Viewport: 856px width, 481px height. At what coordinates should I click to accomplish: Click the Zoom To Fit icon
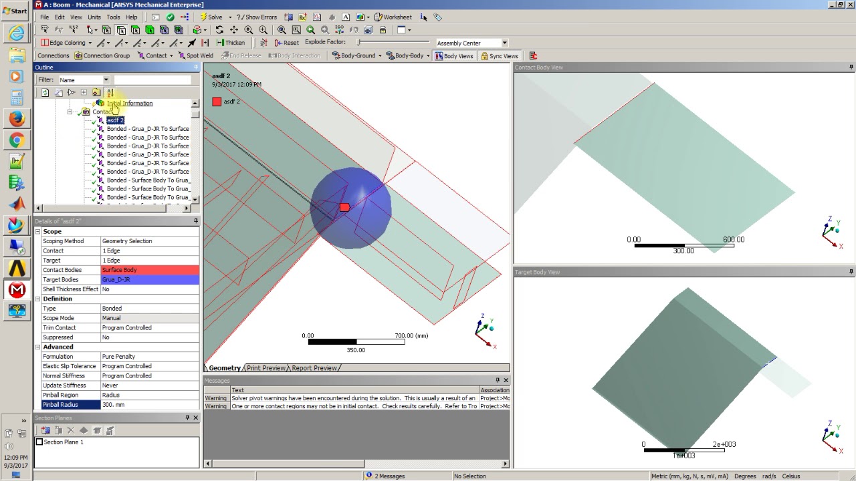[282, 30]
